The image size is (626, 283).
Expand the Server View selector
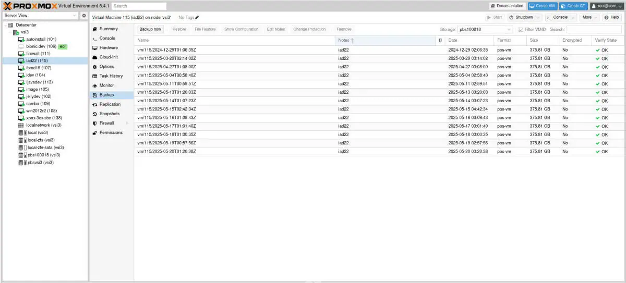(x=75, y=16)
